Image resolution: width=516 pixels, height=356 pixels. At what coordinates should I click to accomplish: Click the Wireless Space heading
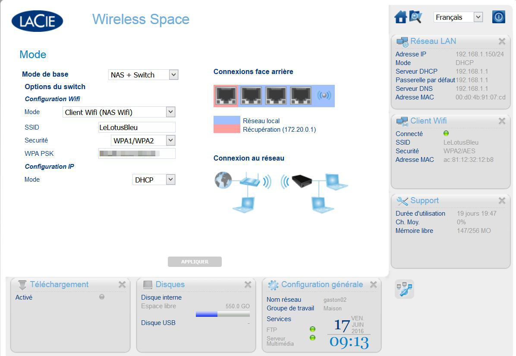tap(141, 19)
